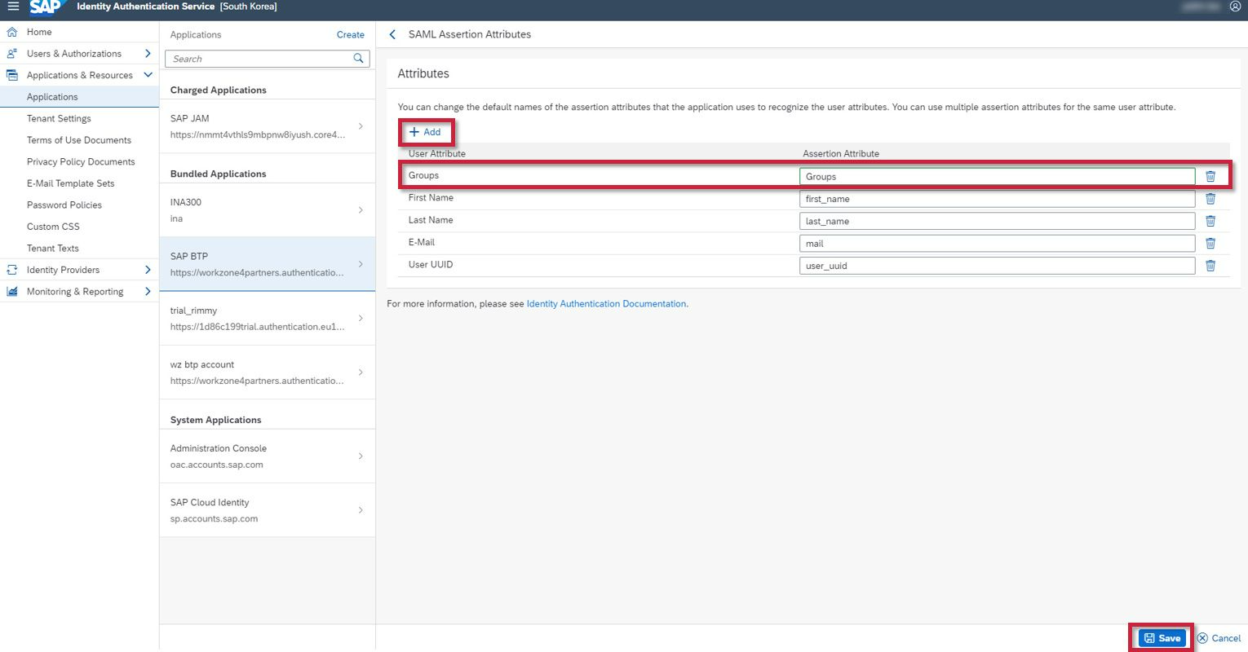Click Create application link
The height and width of the screenshot is (652, 1248).
351,35
